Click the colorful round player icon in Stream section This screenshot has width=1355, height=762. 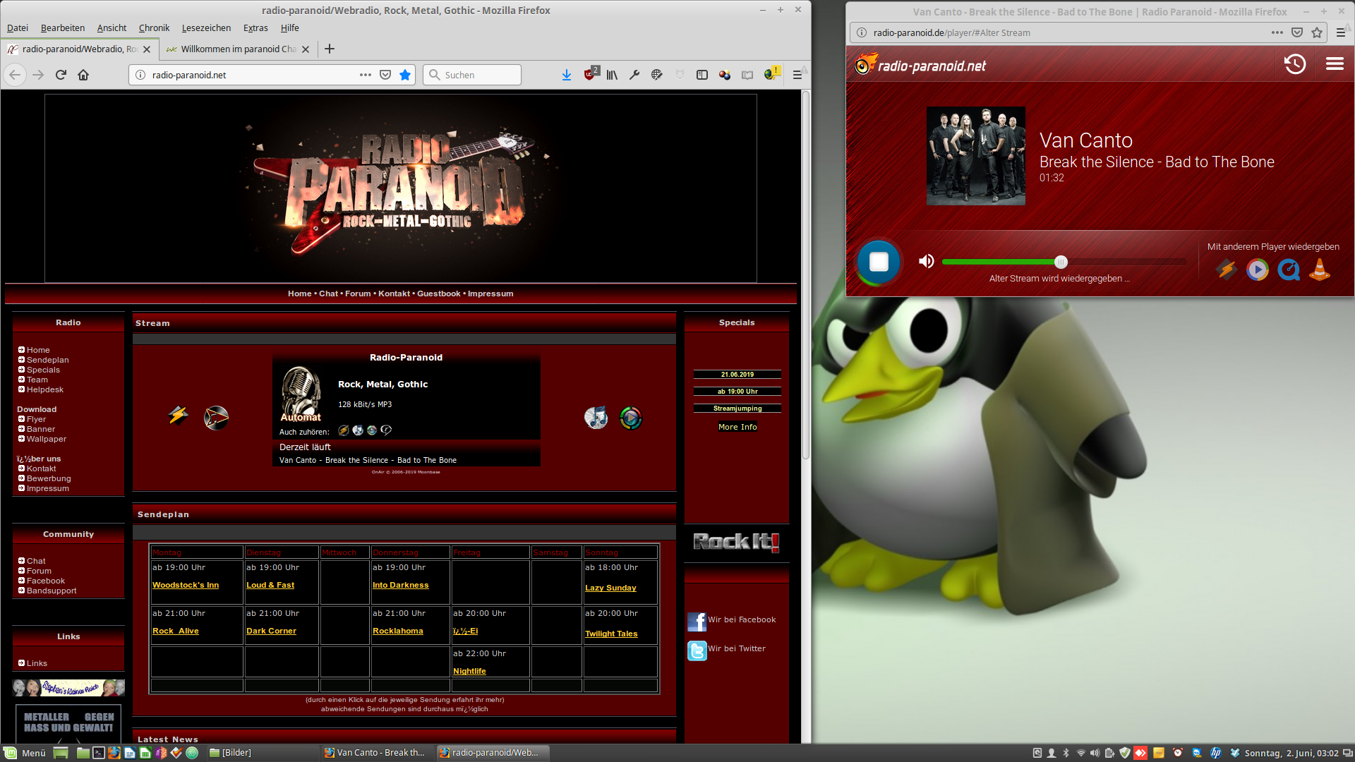(x=630, y=418)
